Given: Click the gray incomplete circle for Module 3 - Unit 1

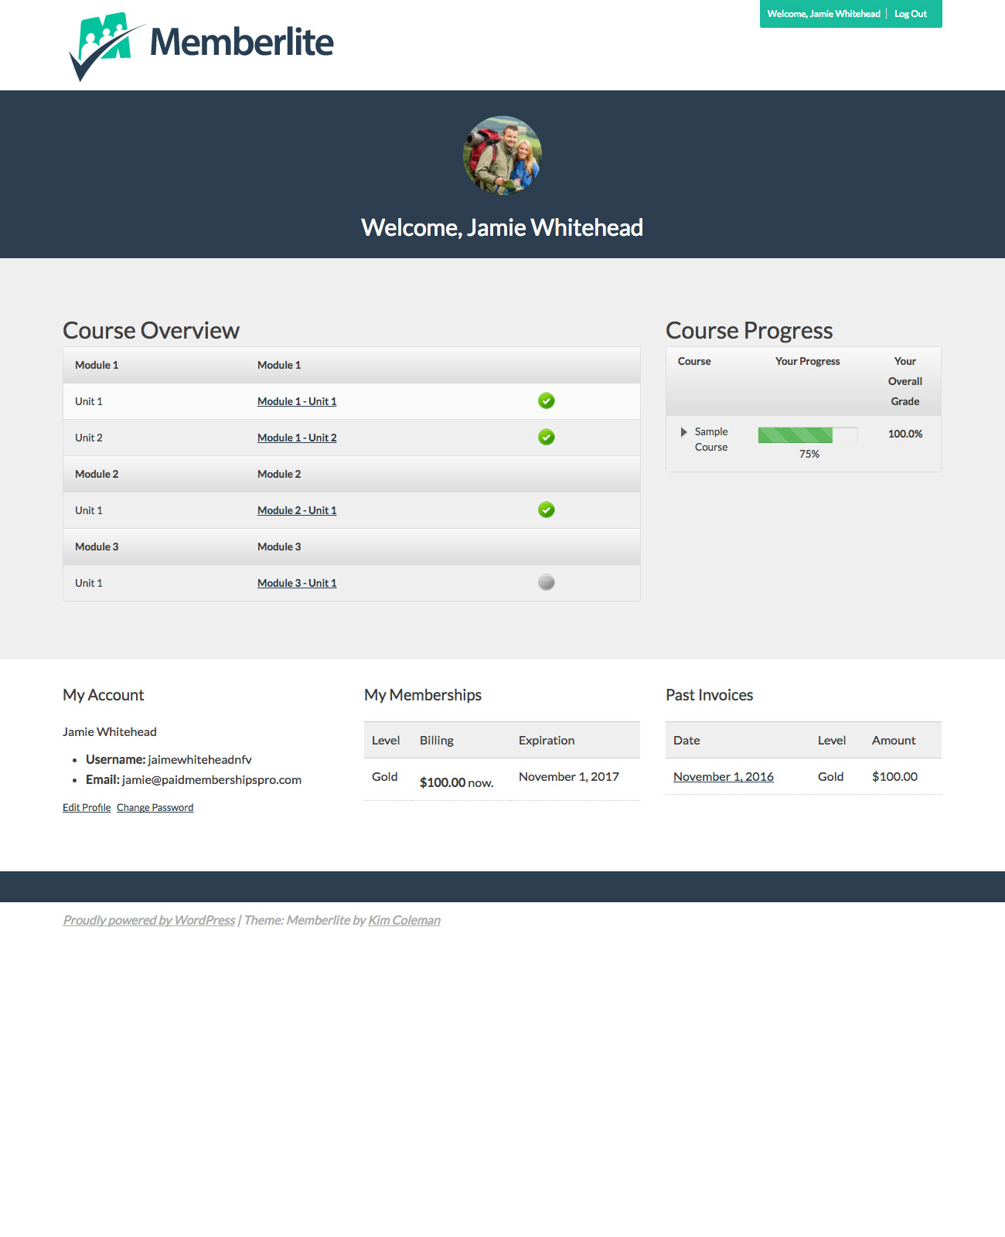Looking at the screenshot, I should (x=547, y=582).
